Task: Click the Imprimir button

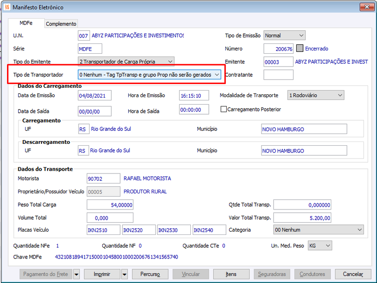Action: pyautogui.click(x=102, y=274)
